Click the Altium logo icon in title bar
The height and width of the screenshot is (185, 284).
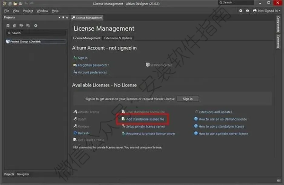point(4,3)
